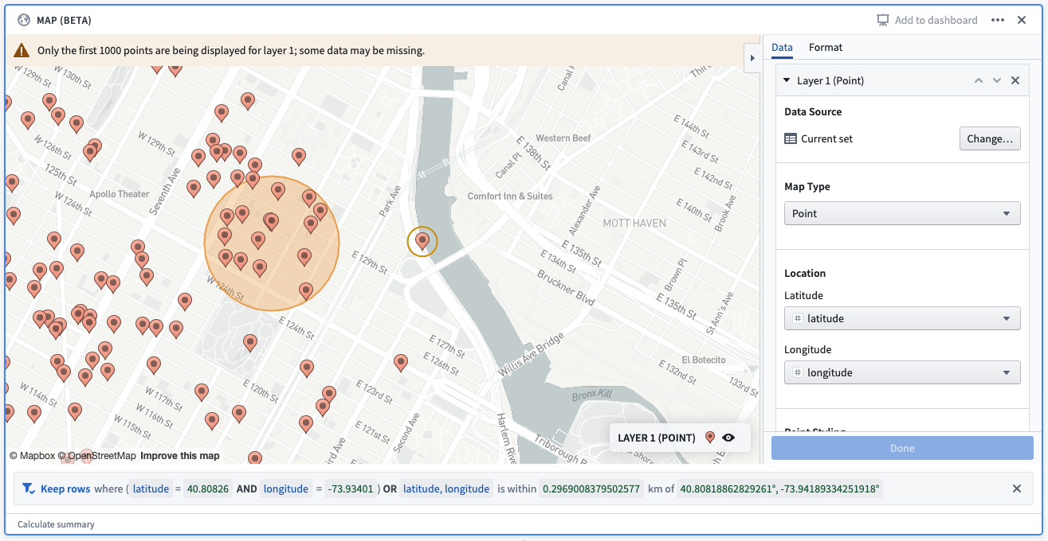This screenshot has width=1048, height=541.
Task: Close the map panel with the X
Action: pos(1022,20)
